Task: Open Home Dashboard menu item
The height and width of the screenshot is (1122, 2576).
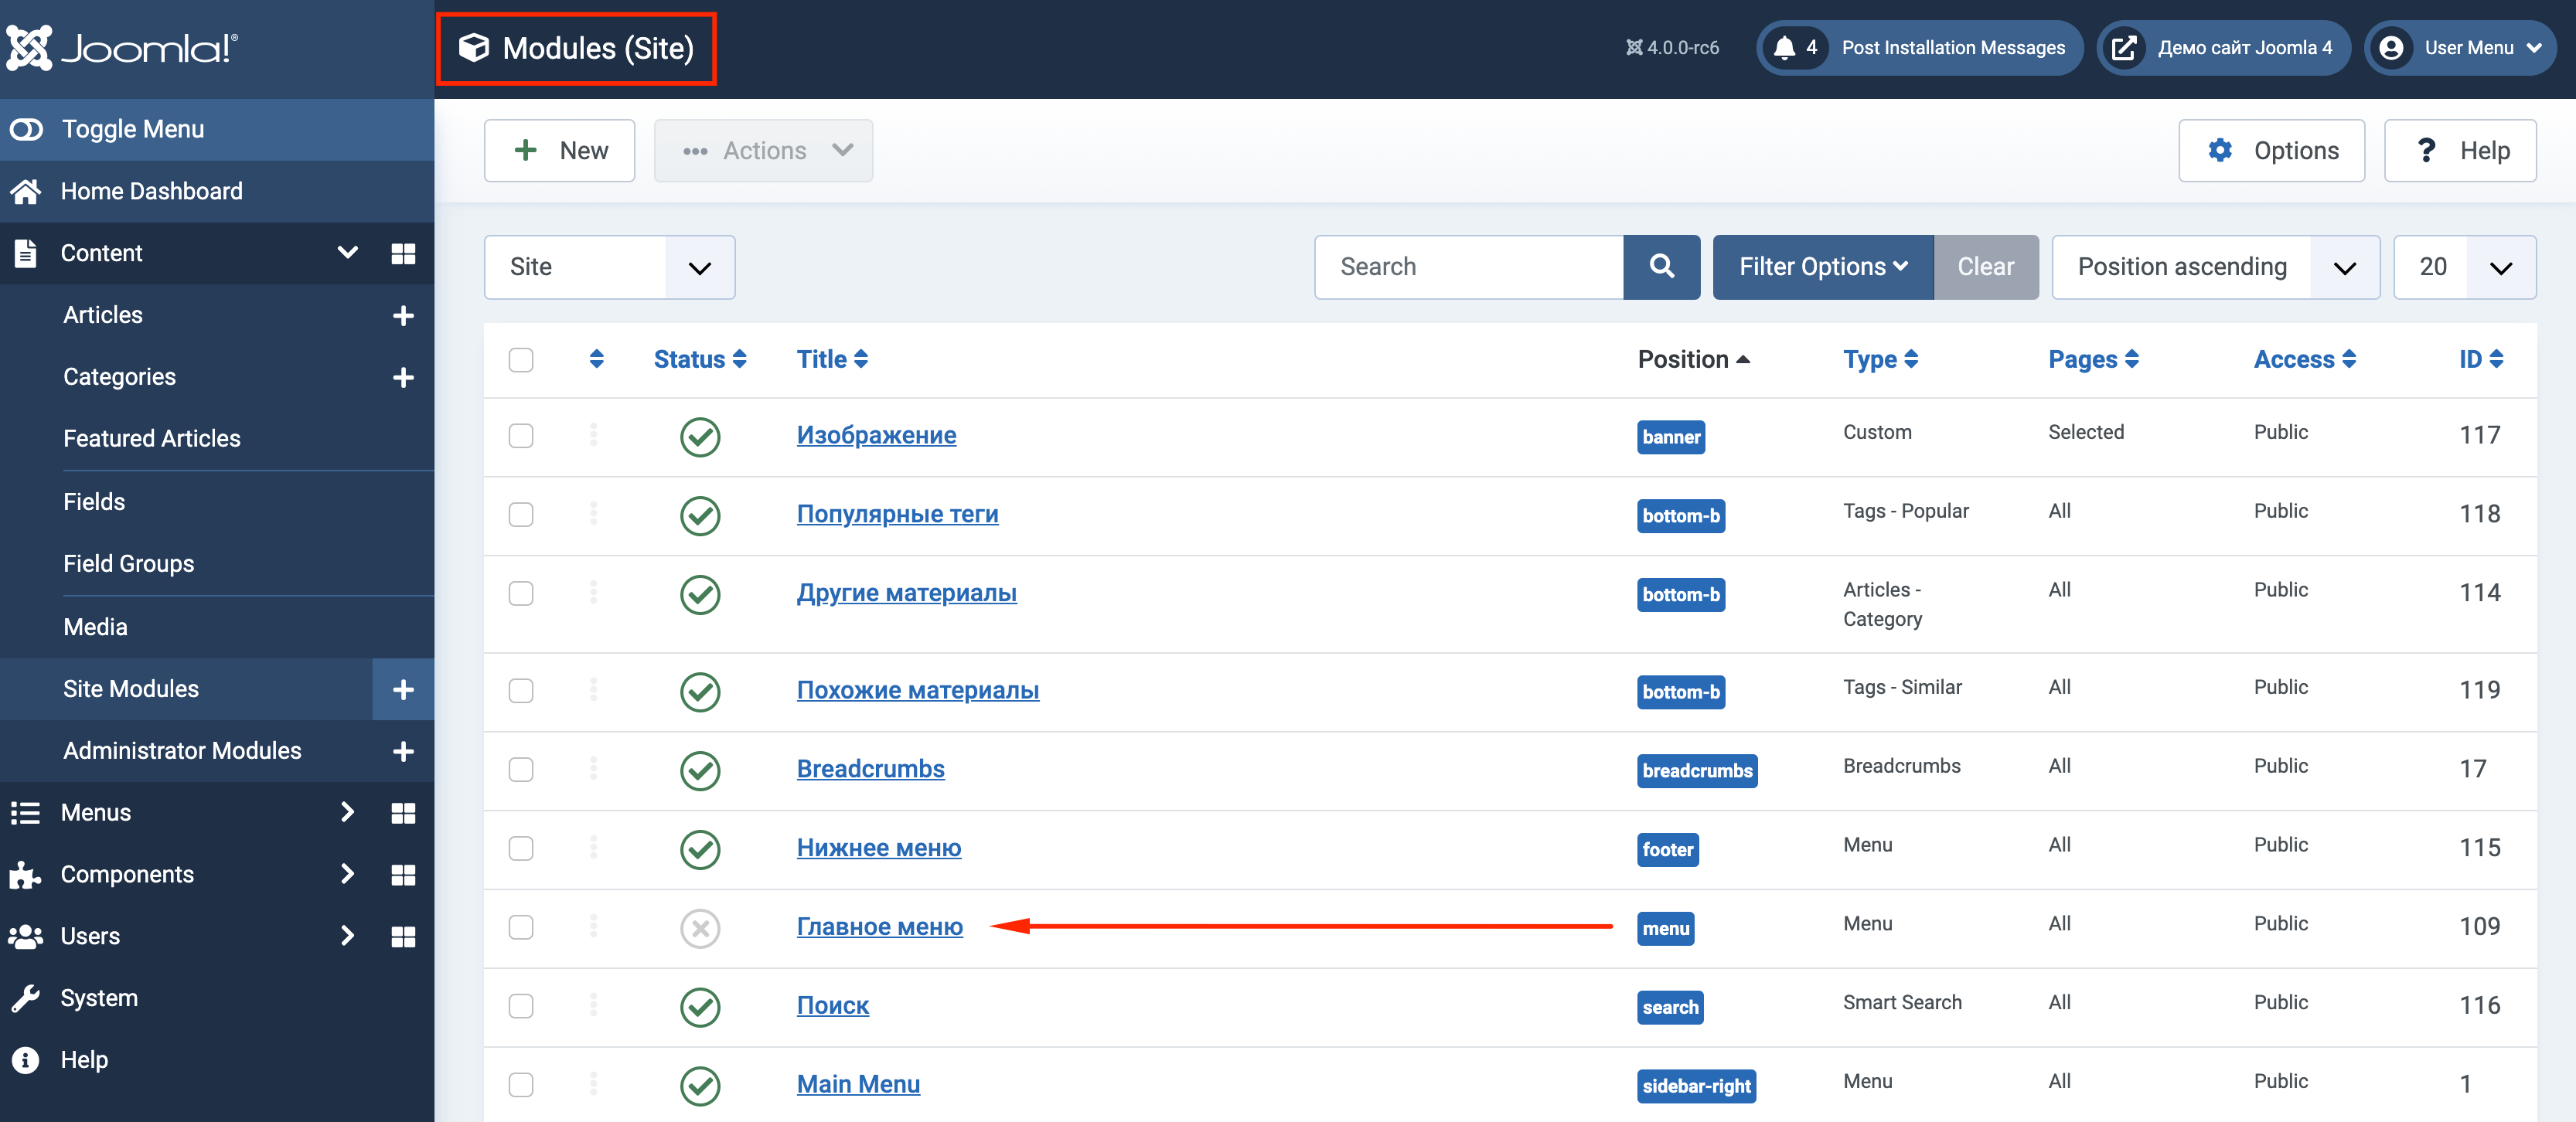Action: 151,191
